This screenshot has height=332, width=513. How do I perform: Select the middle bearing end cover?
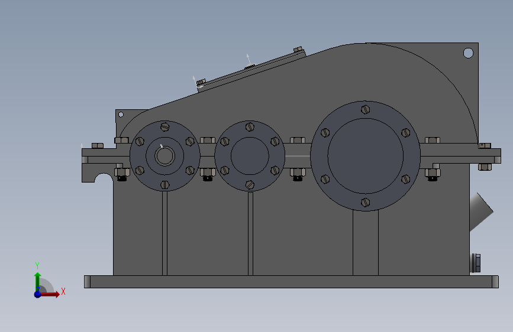250,156
